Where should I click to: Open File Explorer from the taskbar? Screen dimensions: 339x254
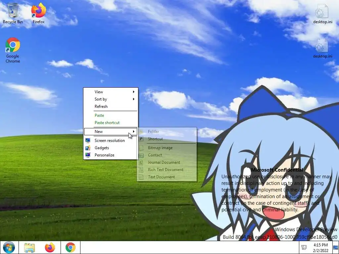point(29,247)
